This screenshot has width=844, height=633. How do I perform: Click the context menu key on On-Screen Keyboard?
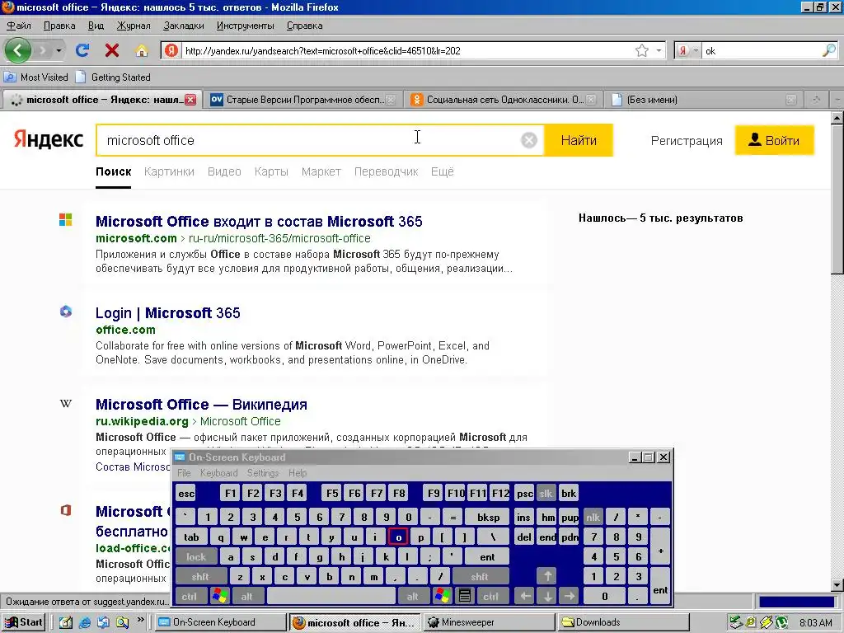[x=465, y=597]
